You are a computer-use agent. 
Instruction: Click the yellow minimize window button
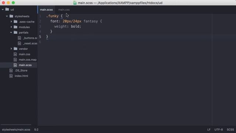point(8,3)
